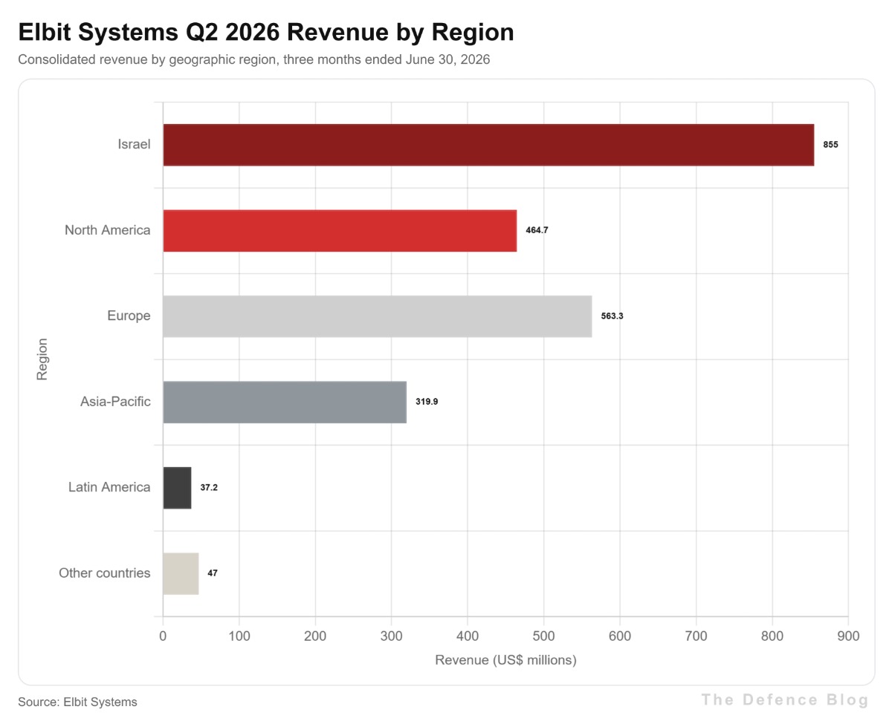This screenshot has height=718, width=892.
Task: Click The Defence Blog watermark
Action: coord(785,699)
